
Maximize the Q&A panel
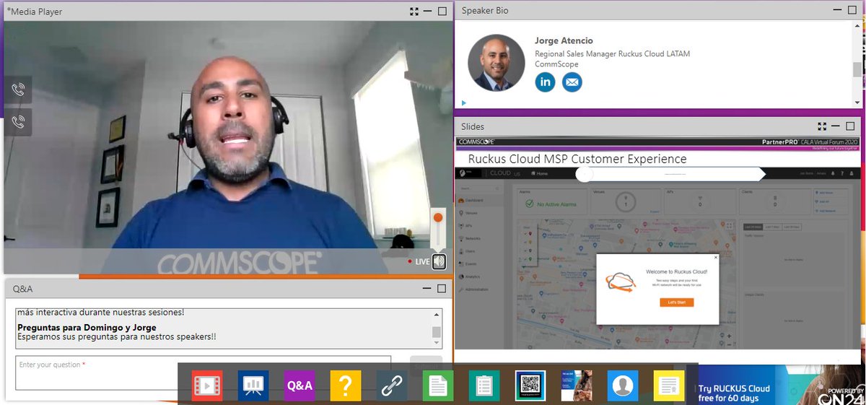click(x=442, y=289)
